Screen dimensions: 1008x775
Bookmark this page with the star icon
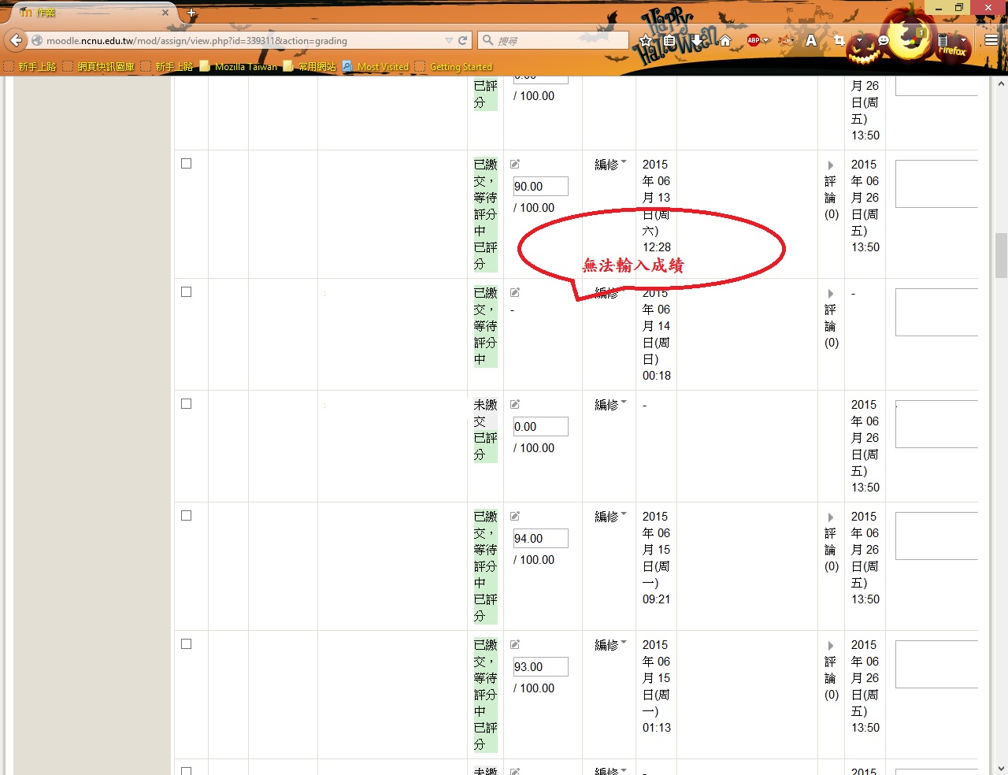pyautogui.click(x=646, y=40)
